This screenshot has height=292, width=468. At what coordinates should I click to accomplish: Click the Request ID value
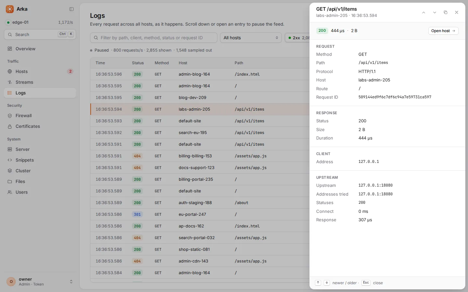[x=395, y=97]
